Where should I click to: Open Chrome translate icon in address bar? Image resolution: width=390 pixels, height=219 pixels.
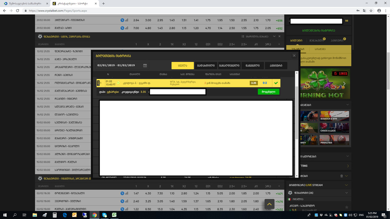click(364, 11)
